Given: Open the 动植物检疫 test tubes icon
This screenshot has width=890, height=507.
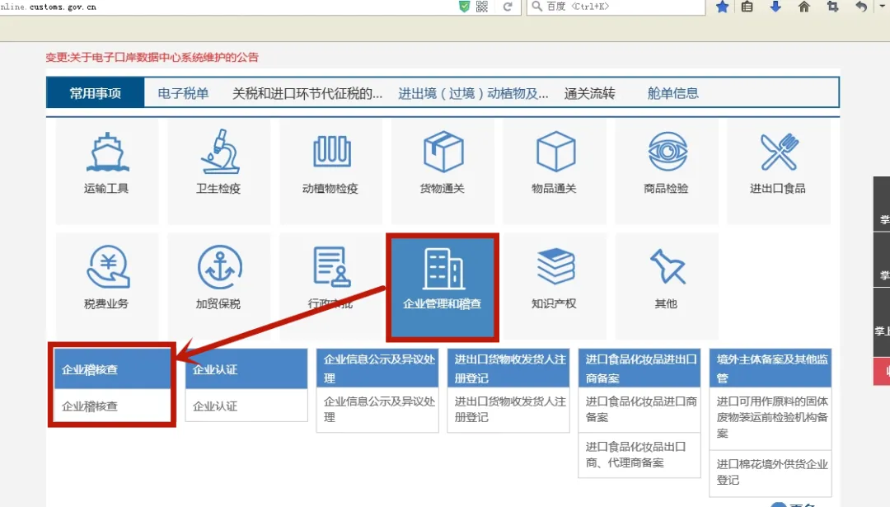Looking at the screenshot, I should tap(331, 152).
